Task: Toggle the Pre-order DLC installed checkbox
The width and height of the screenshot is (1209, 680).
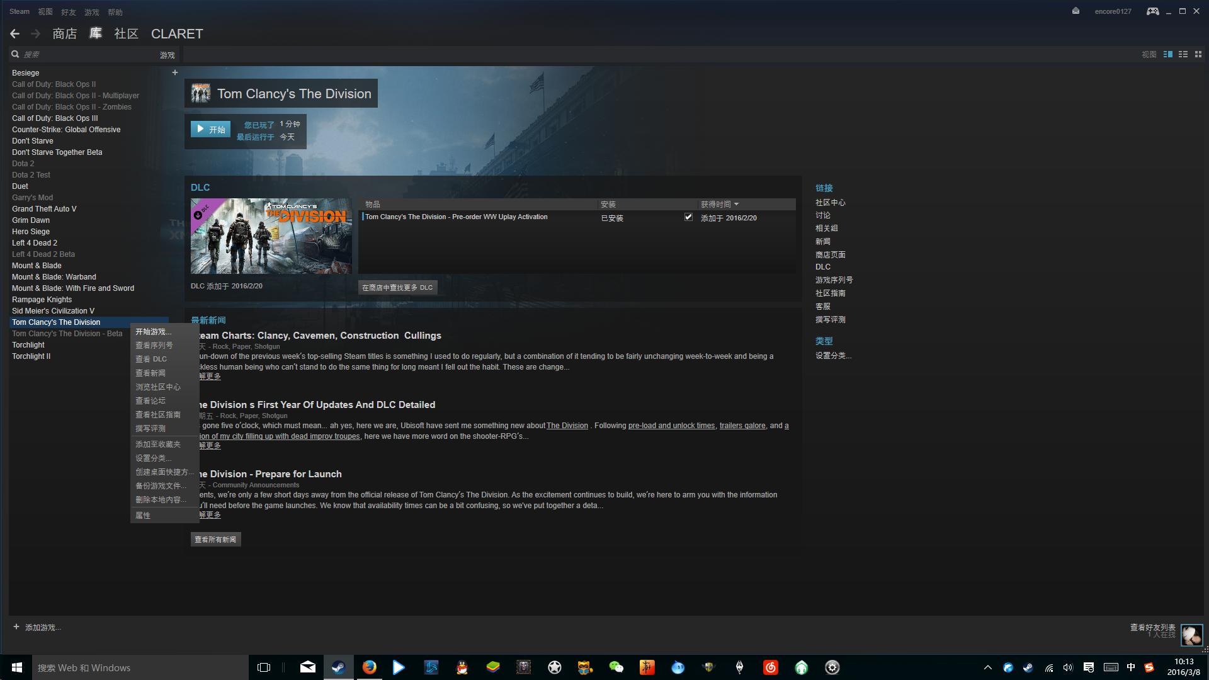Action: (x=688, y=217)
